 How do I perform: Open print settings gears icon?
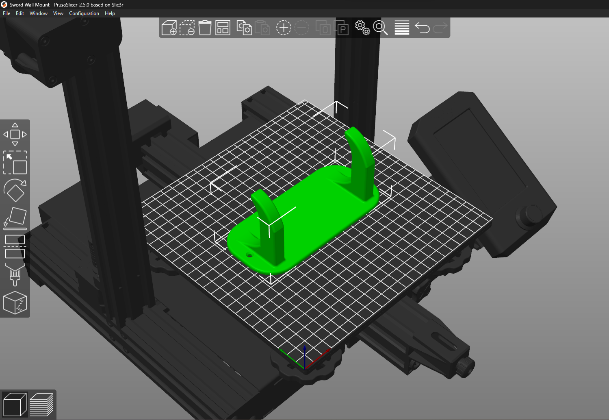click(x=362, y=28)
